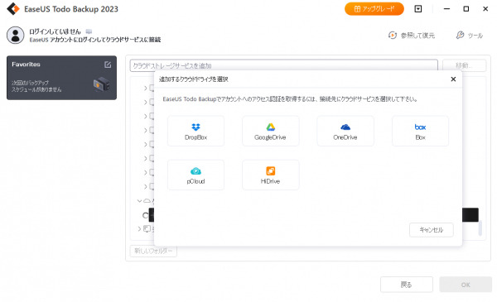
Task: Click the orange アップグレード button
Action: [374, 9]
